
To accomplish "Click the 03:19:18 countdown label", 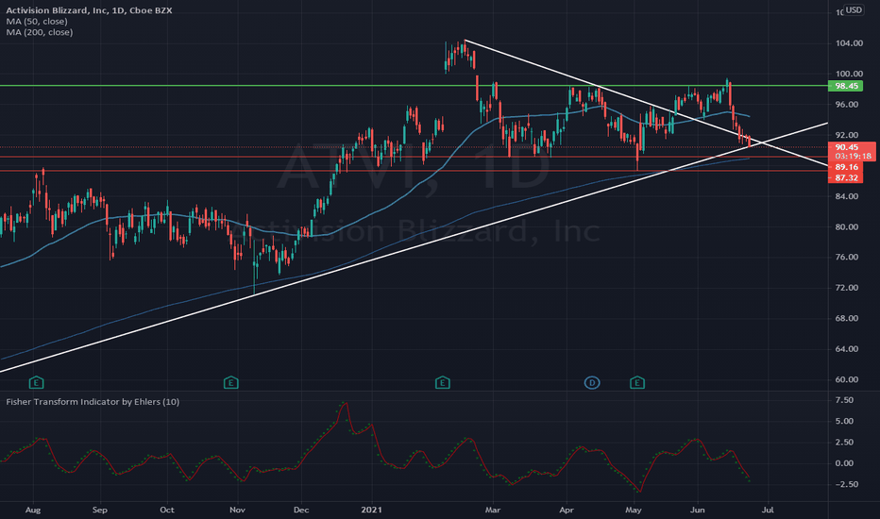I will coord(853,156).
